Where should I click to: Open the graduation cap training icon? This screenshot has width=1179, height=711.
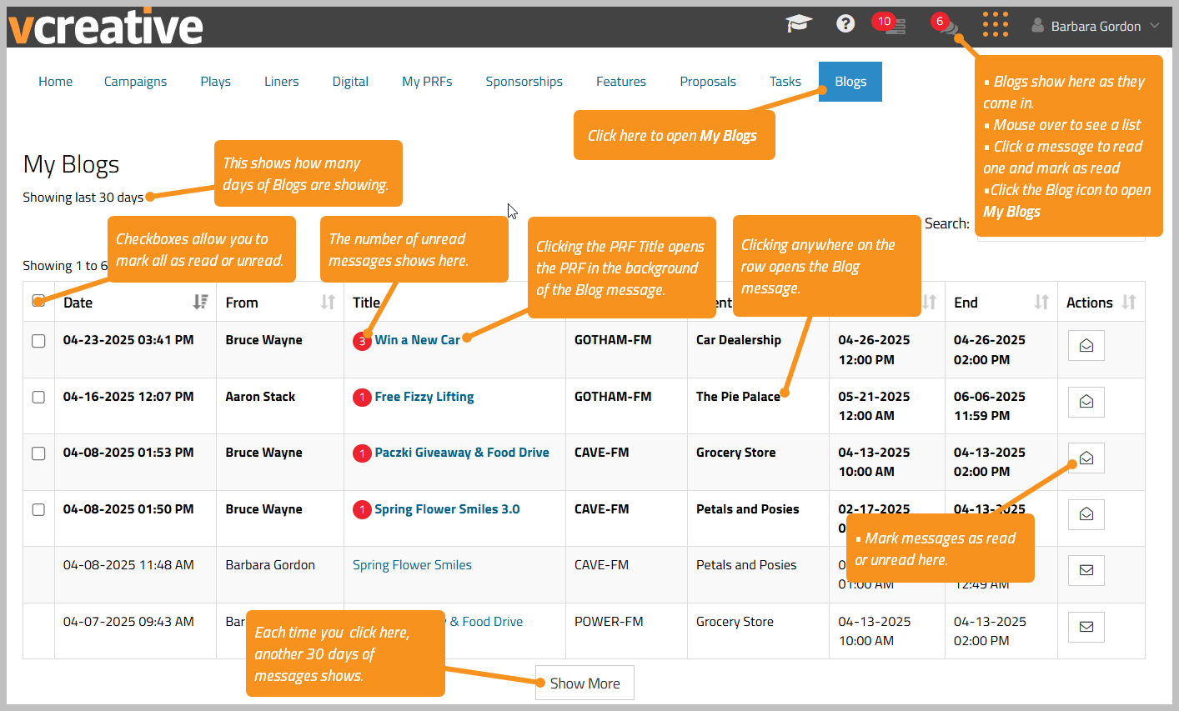pos(799,24)
